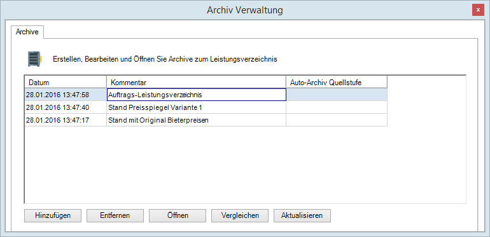Click Quellstufe cell of Stand Preisspiegel row

click(337, 107)
